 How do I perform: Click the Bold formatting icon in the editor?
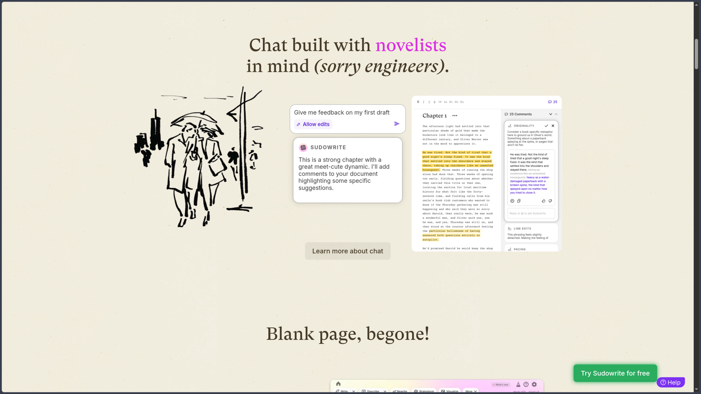point(418,102)
